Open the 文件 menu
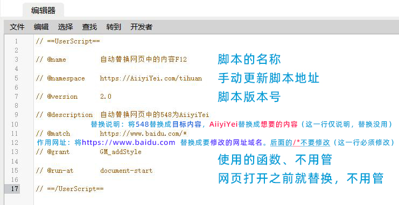The height and width of the screenshot is (205, 399). (17, 27)
